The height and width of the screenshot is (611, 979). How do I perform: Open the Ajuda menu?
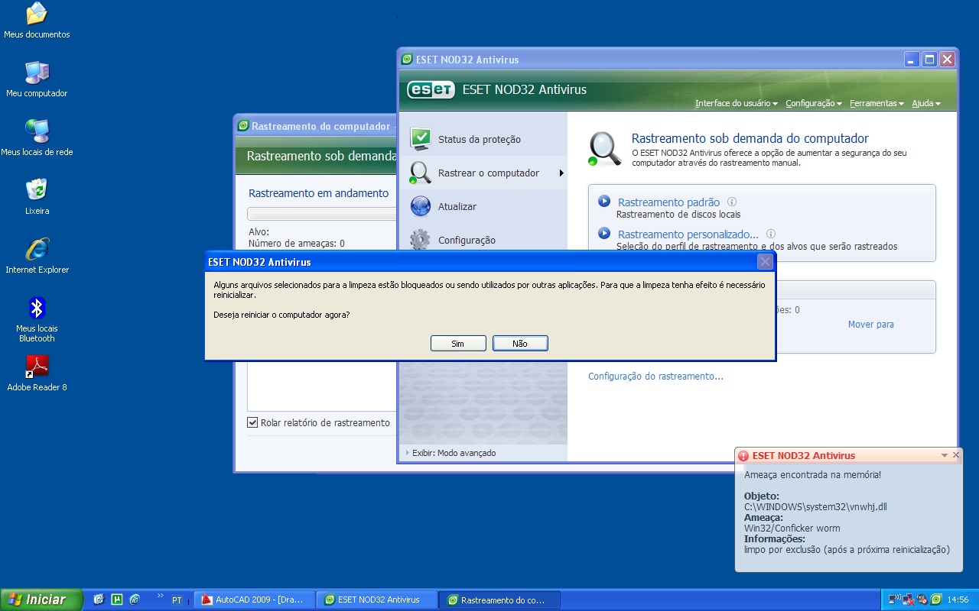point(922,102)
